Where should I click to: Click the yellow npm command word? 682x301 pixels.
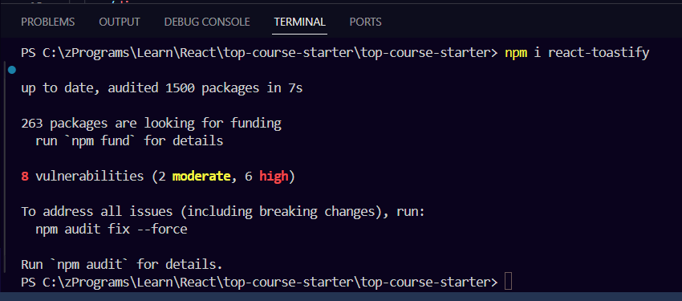tap(515, 53)
